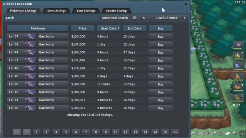
Task: Refresh listings with the circular arrow icon
Action: tap(144, 18)
